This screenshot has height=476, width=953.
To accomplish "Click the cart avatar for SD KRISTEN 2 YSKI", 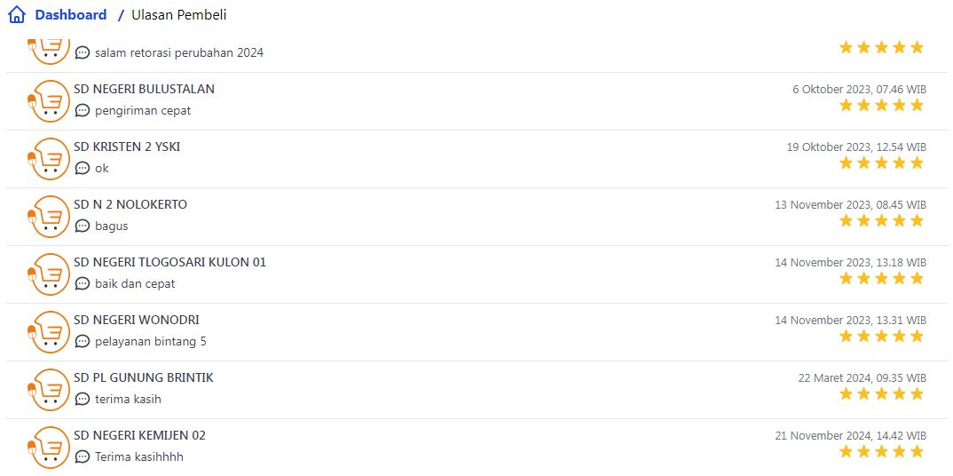I will coord(50,158).
